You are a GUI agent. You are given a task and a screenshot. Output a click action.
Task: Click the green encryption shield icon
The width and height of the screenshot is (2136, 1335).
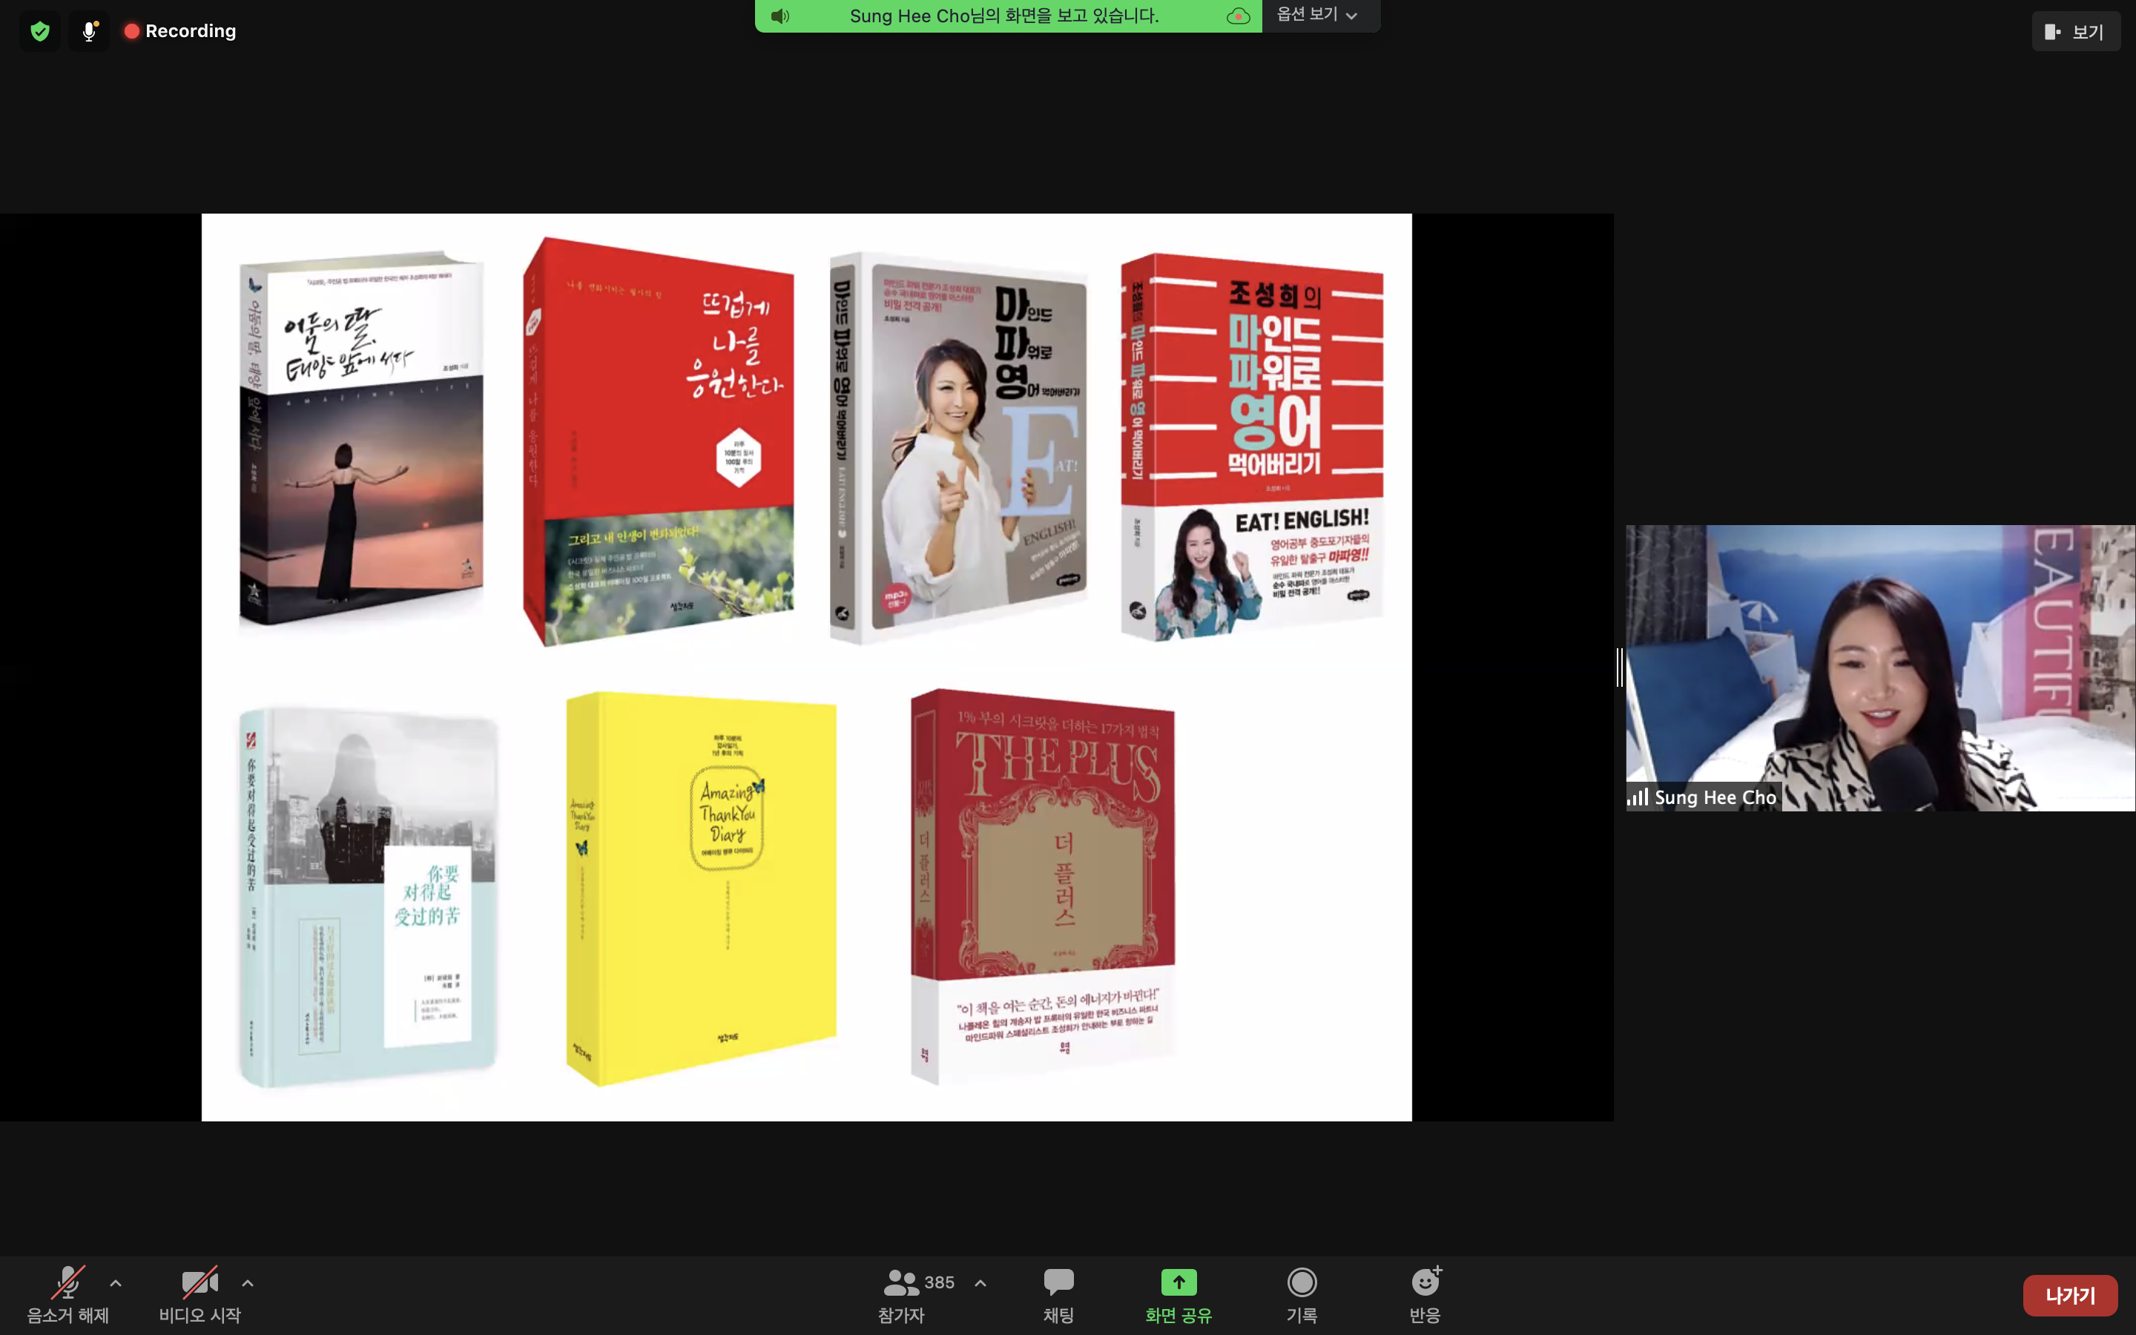click(40, 32)
